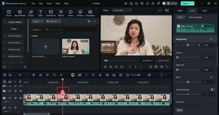
Task: Select the Voice Changer sub-tab
Action: [195, 17]
